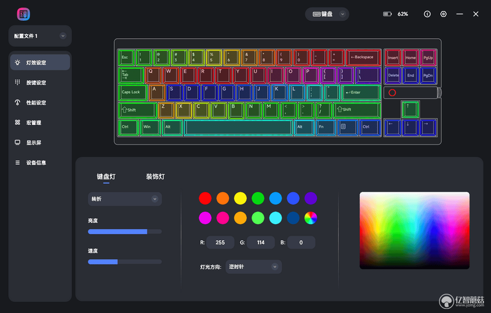Adjust the 亮度 brightness slider
Screen dimensions: 491x313
point(125,232)
